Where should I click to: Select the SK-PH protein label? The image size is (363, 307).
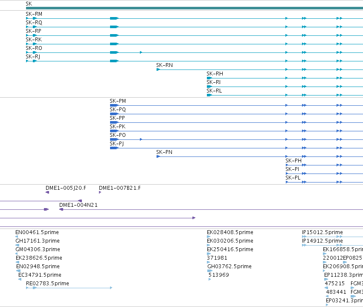[x=293, y=161]
